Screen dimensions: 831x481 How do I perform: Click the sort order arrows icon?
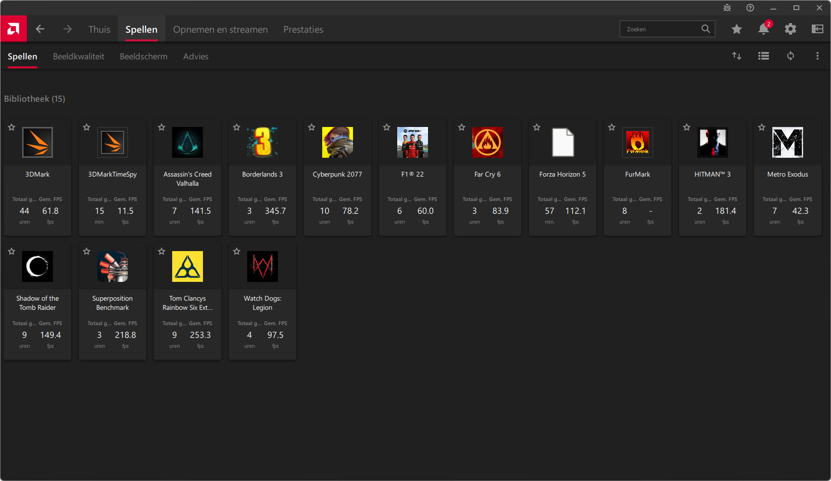(x=737, y=56)
